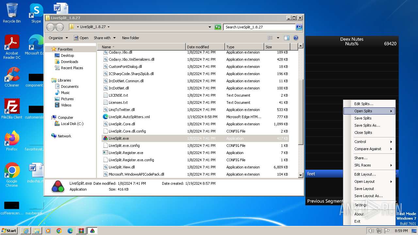Open the view options dropdown arrow

coord(278,38)
